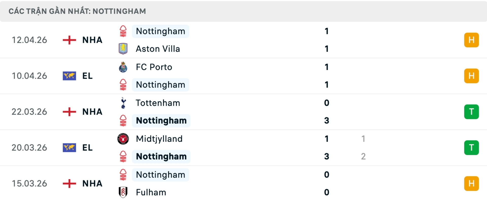Open the Aston Villa team link

click(x=158, y=49)
